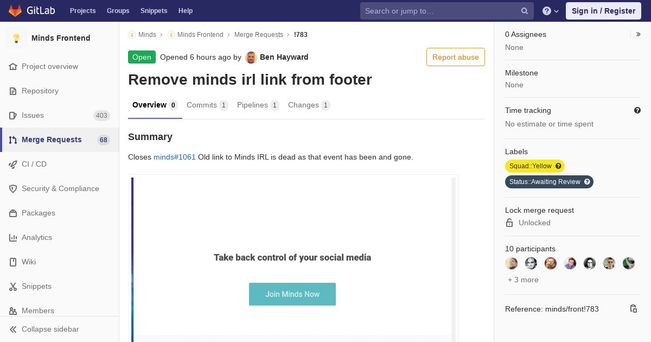This screenshot has width=651, height=342.
Task: Click Sign in / Register button
Action: pyautogui.click(x=603, y=11)
